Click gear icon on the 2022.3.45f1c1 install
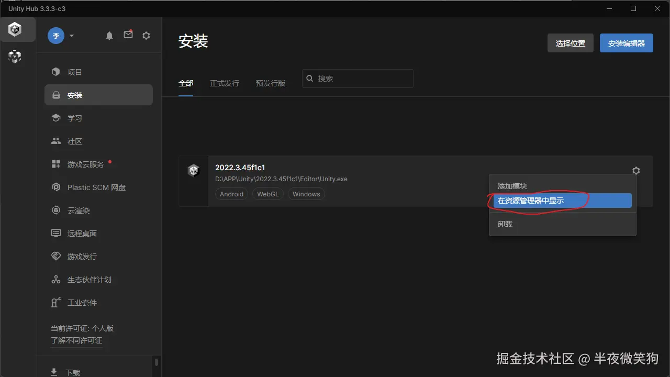 [x=636, y=171]
